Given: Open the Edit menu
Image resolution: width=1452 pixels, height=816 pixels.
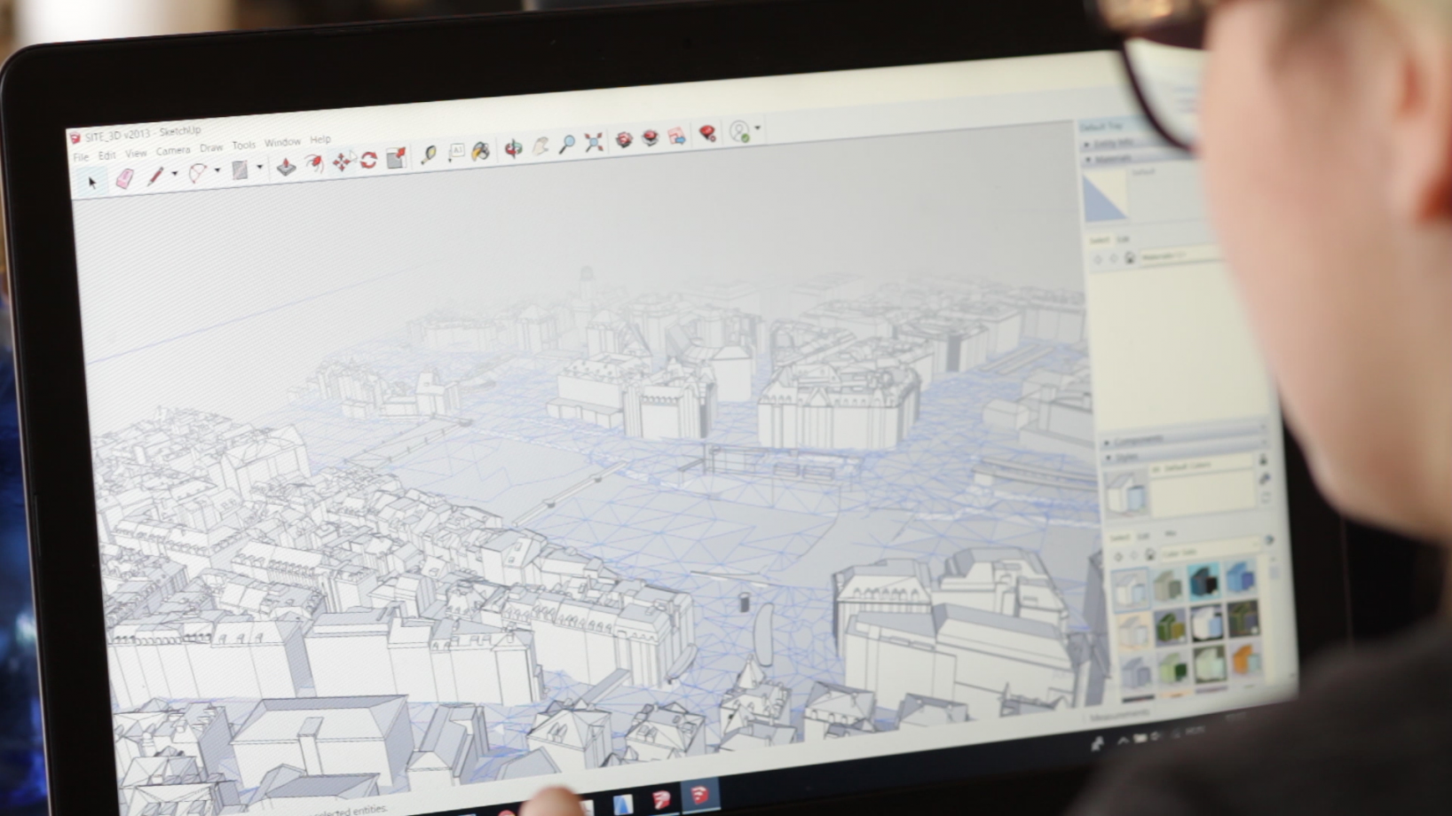Looking at the screenshot, I should (107, 155).
